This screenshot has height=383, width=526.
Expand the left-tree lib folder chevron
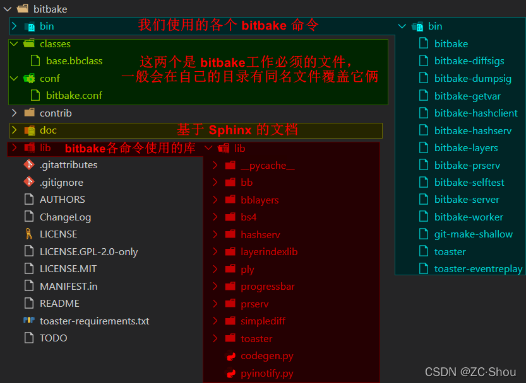tap(14, 147)
